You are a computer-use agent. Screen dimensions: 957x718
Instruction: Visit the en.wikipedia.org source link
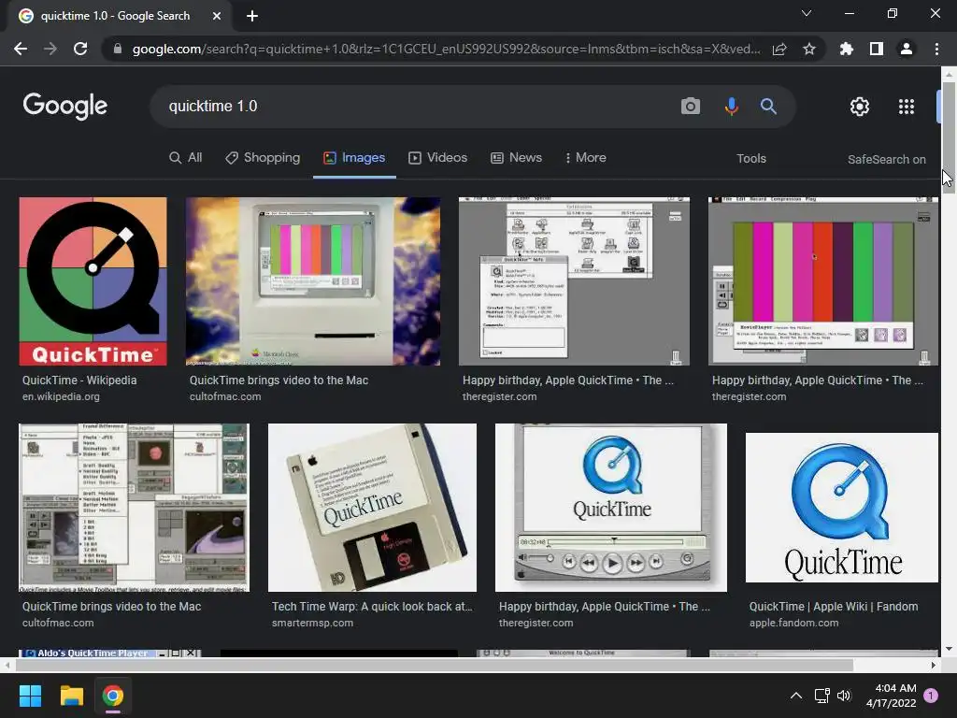pyautogui.click(x=61, y=396)
